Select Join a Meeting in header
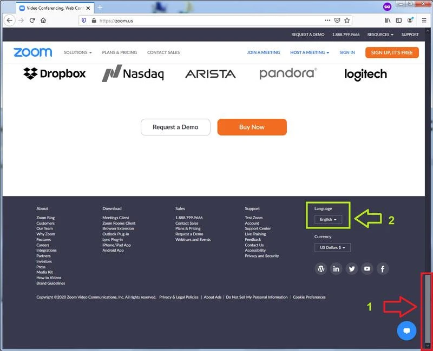This screenshot has height=351, width=433. [x=263, y=52]
